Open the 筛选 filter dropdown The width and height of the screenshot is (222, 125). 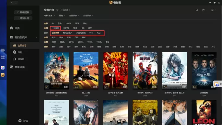click(62, 16)
